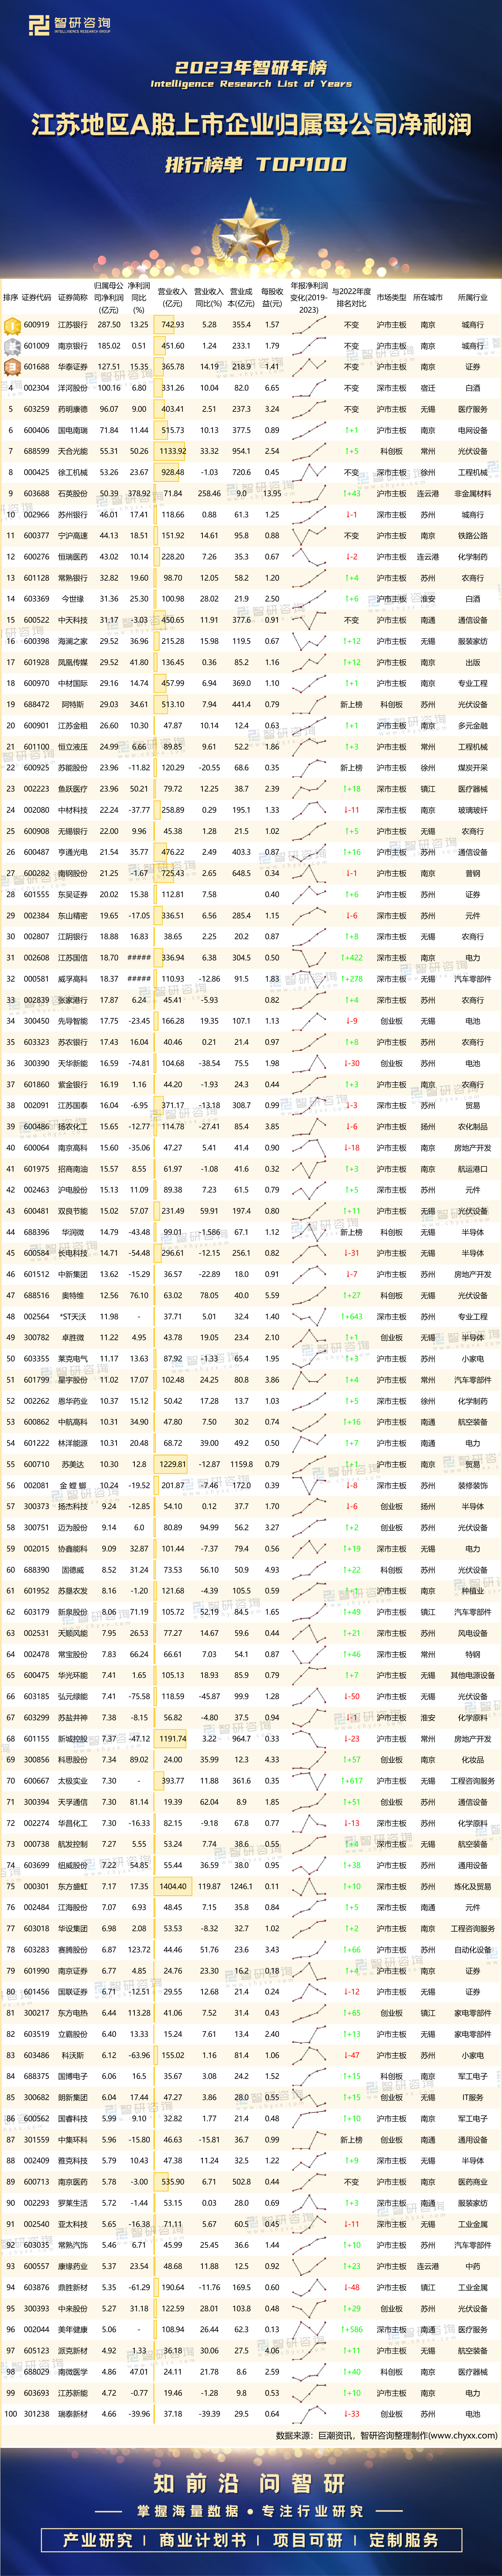This screenshot has height=2576, width=502.
Task: Select the company name 华泰证券
Action: point(73,367)
